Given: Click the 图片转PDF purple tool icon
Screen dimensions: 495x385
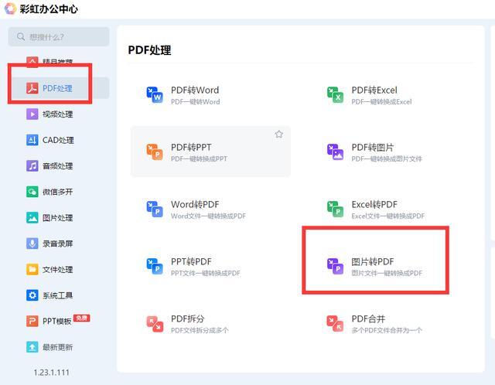Looking at the screenshot, I should click(335, 266).
